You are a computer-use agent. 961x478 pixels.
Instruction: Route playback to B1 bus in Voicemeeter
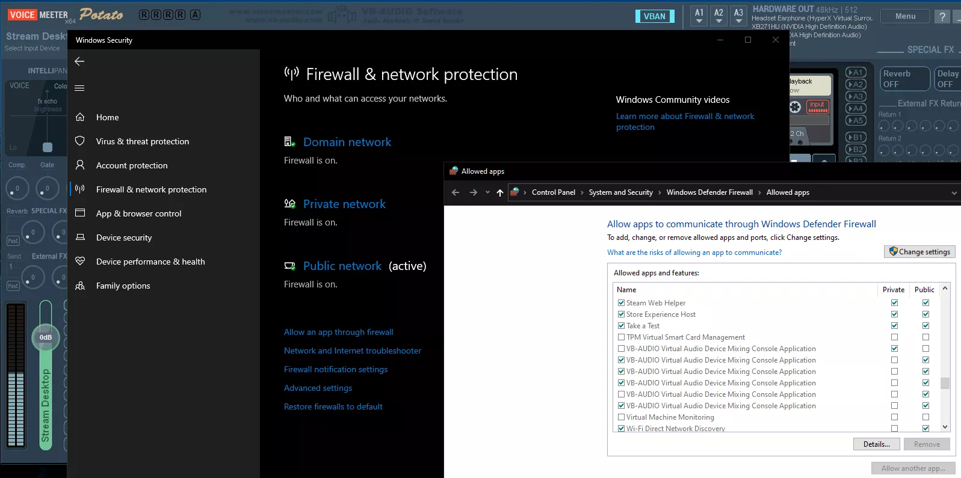click(856, 137)
